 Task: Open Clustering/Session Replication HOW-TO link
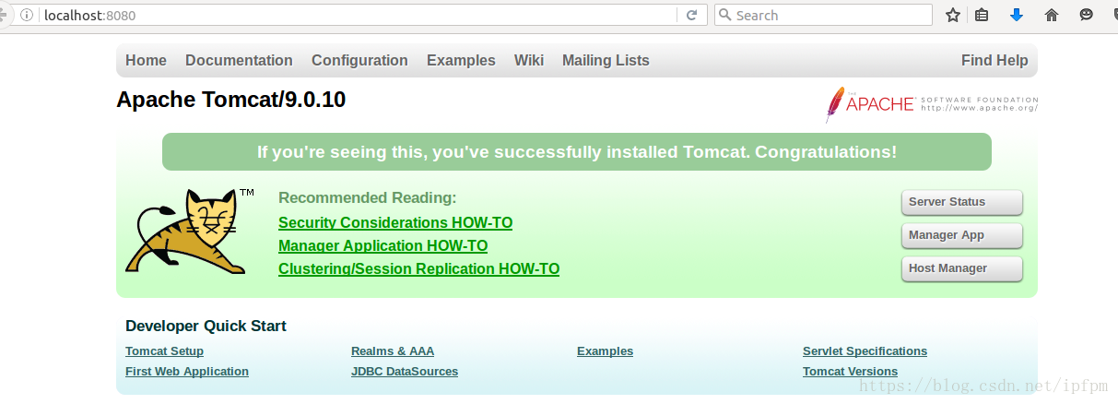tap(418, 268)
